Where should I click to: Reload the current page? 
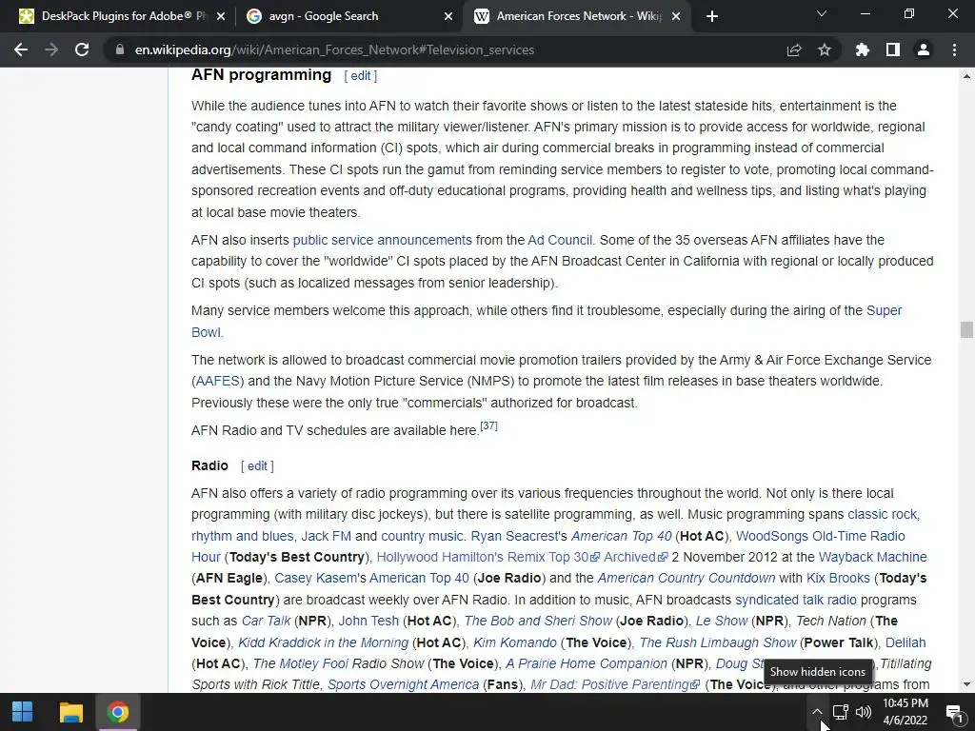pyautogui.click(x=82, y=49)
